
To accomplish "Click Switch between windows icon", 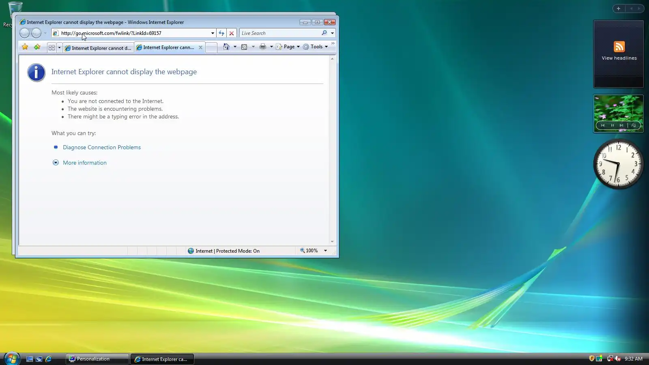I will [x=39, y=359].
